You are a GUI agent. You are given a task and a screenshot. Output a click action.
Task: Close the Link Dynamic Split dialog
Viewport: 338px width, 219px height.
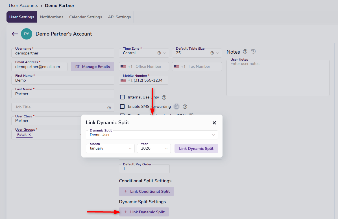tap(214, 123)
